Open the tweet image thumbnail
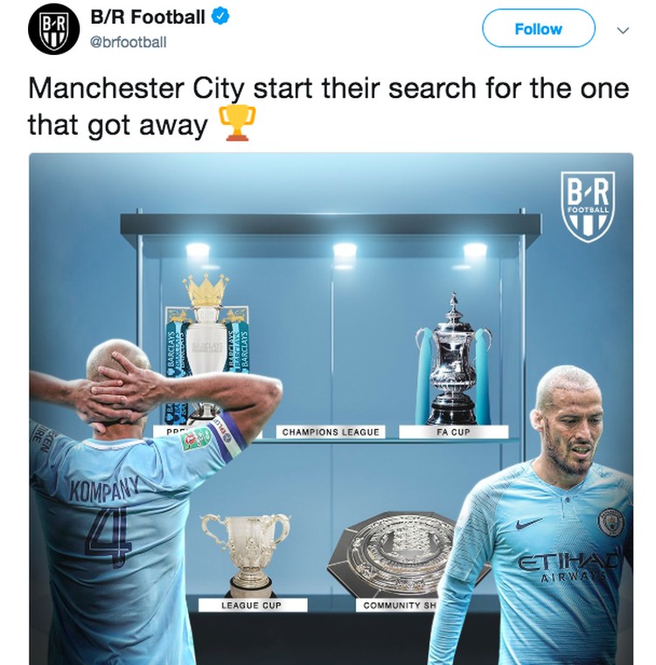 click(331, 409)
